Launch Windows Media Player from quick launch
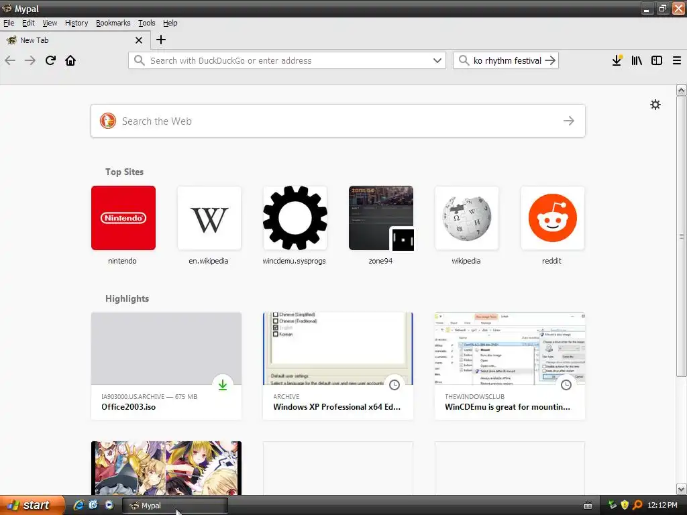The height and width of the screenshot is (515, 687). (109, 505)
